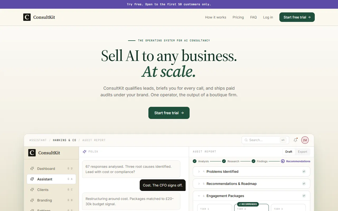Open the Clients sidebar item

coord(51,190)
